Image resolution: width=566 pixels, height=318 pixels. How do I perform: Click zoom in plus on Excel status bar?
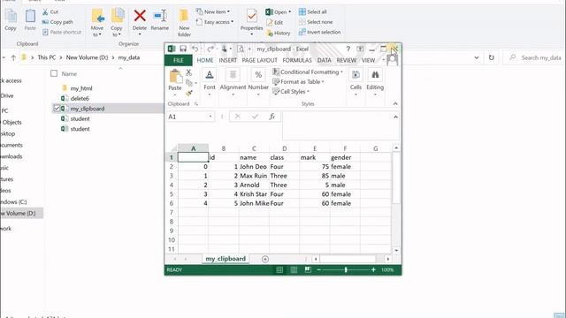pos(373,269)
